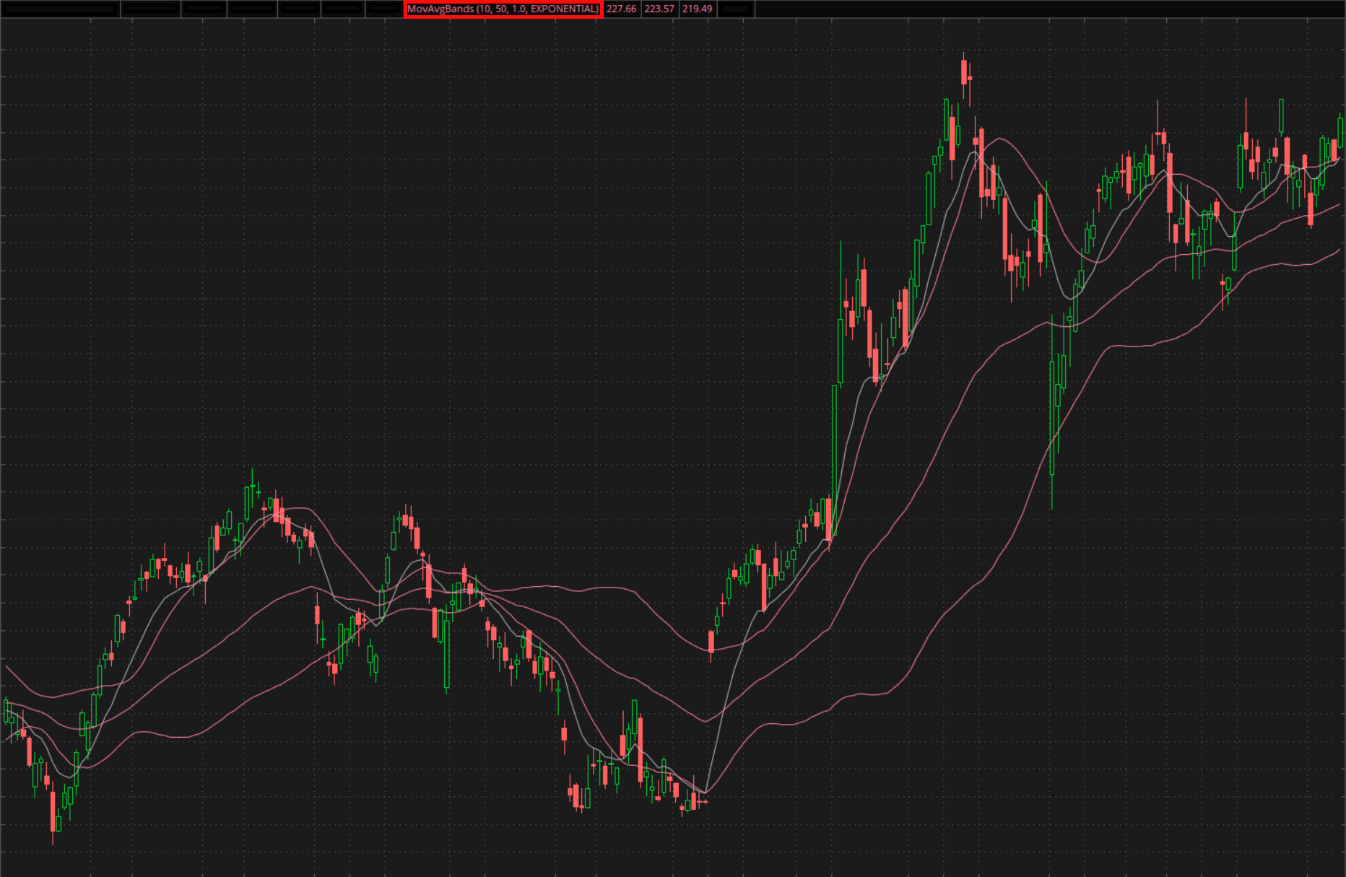Select the 219.49 band value

[698, 9]
